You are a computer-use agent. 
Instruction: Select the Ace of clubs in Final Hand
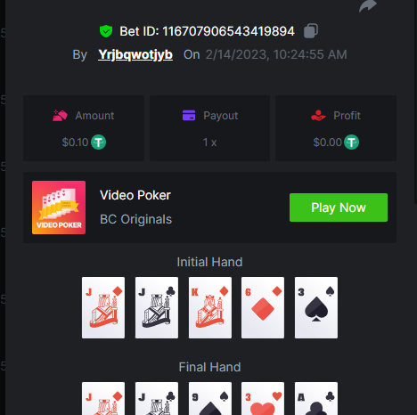pyautogui.click(x=316, y=398)
